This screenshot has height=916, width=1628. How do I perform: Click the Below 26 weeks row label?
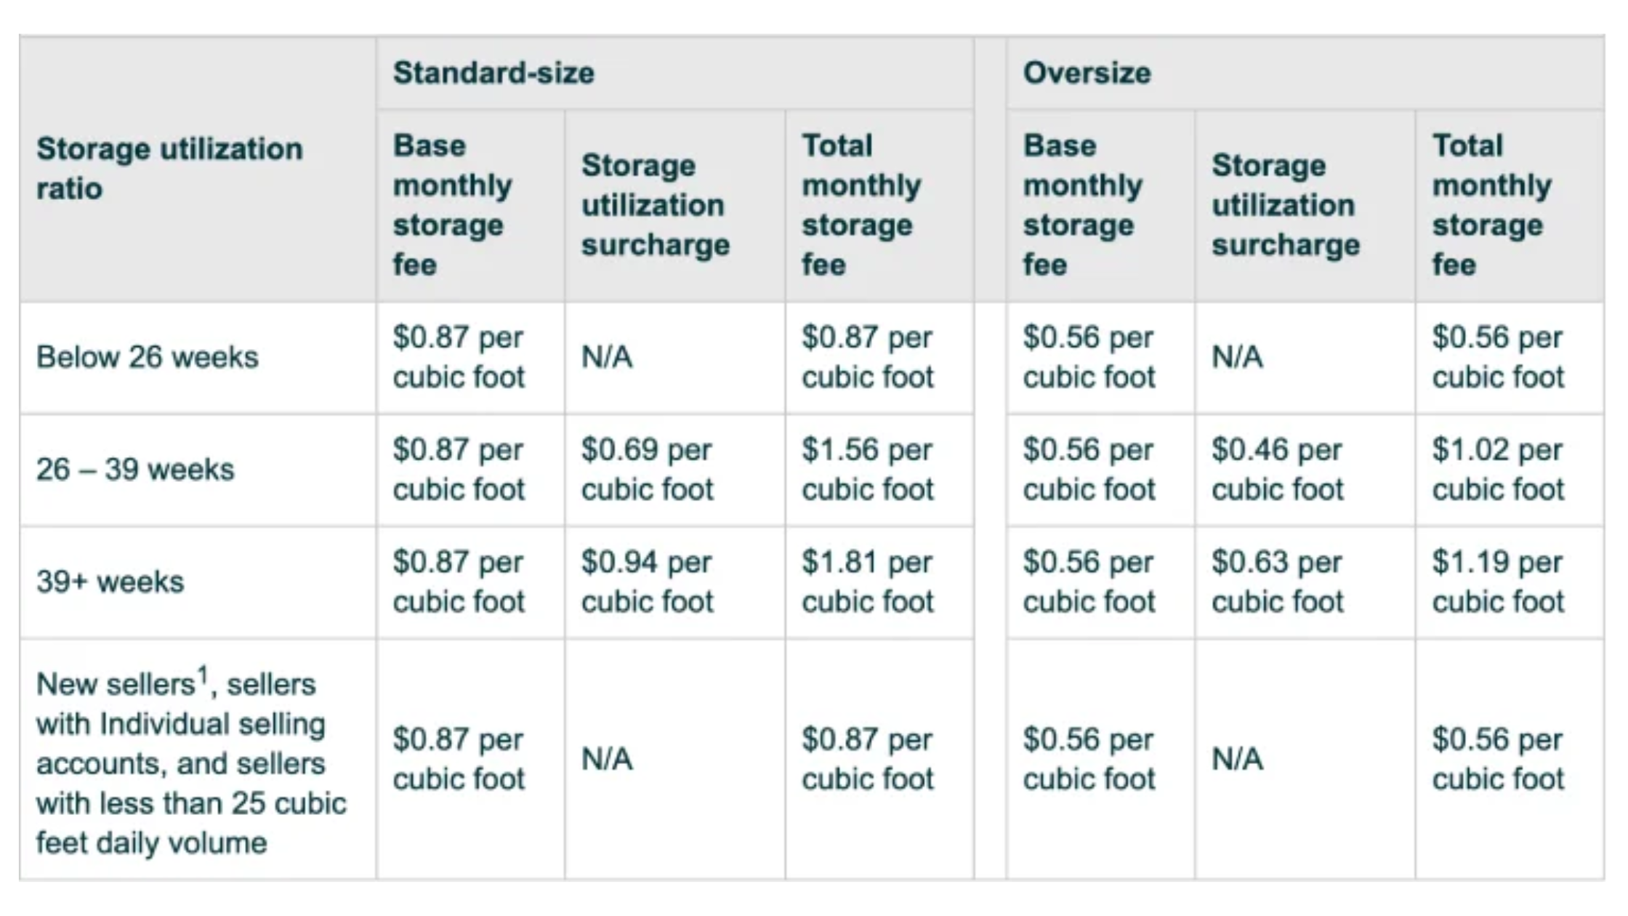[x=148, y=358]
